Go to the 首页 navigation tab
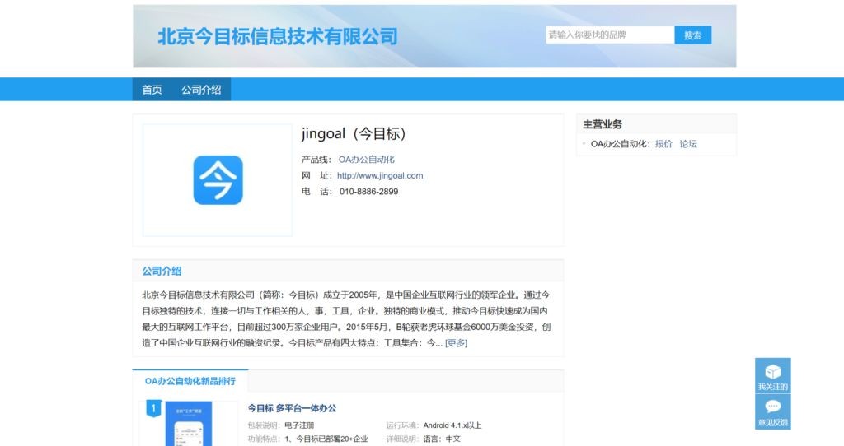Screen dimensions: 844x446 152,90
